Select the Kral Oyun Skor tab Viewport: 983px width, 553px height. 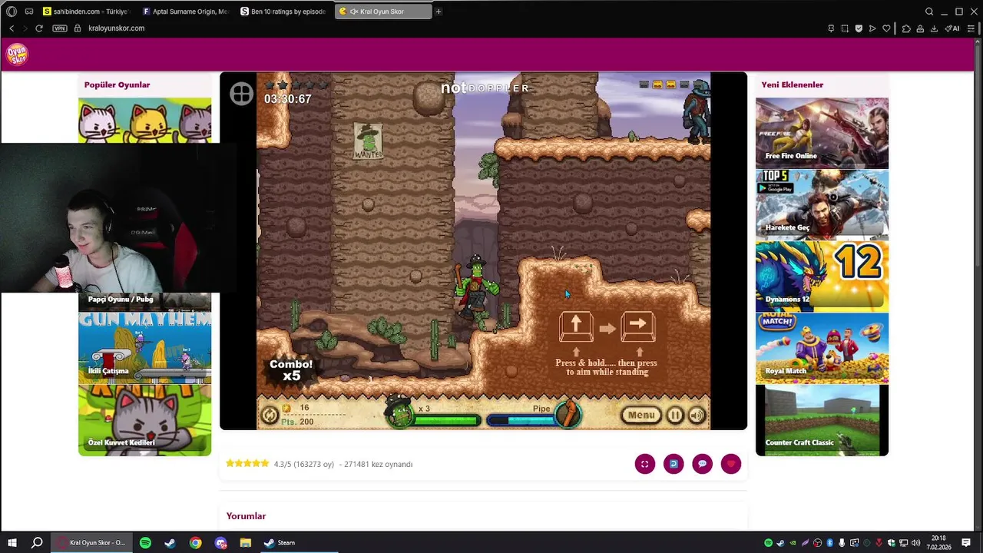click(382, 12)
